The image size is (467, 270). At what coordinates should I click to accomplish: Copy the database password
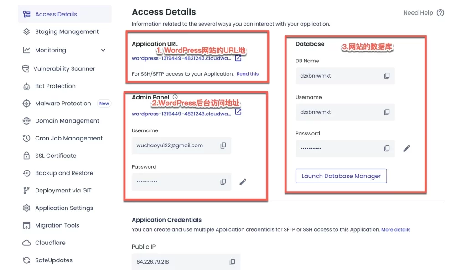click(387, 148)
